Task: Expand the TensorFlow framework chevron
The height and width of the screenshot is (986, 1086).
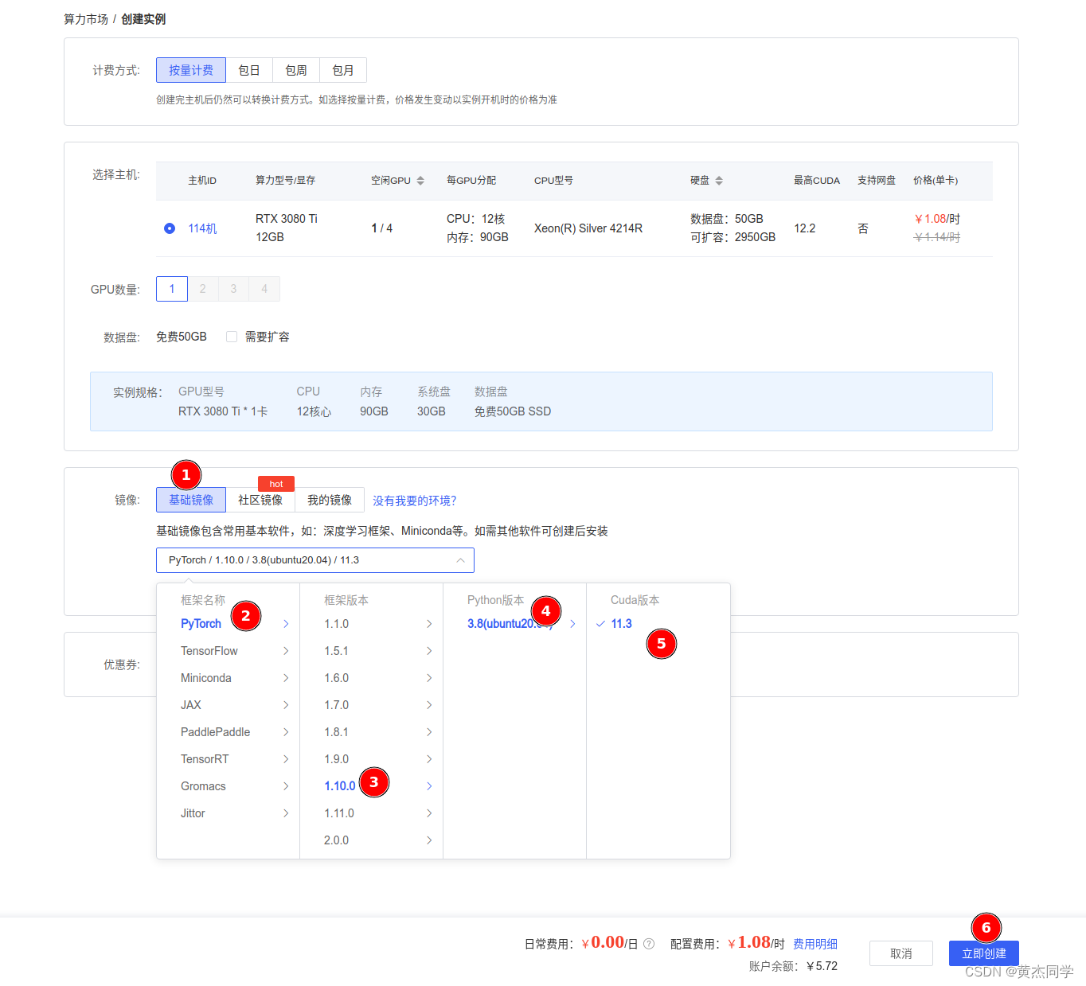Action: [x=286, y=651]
